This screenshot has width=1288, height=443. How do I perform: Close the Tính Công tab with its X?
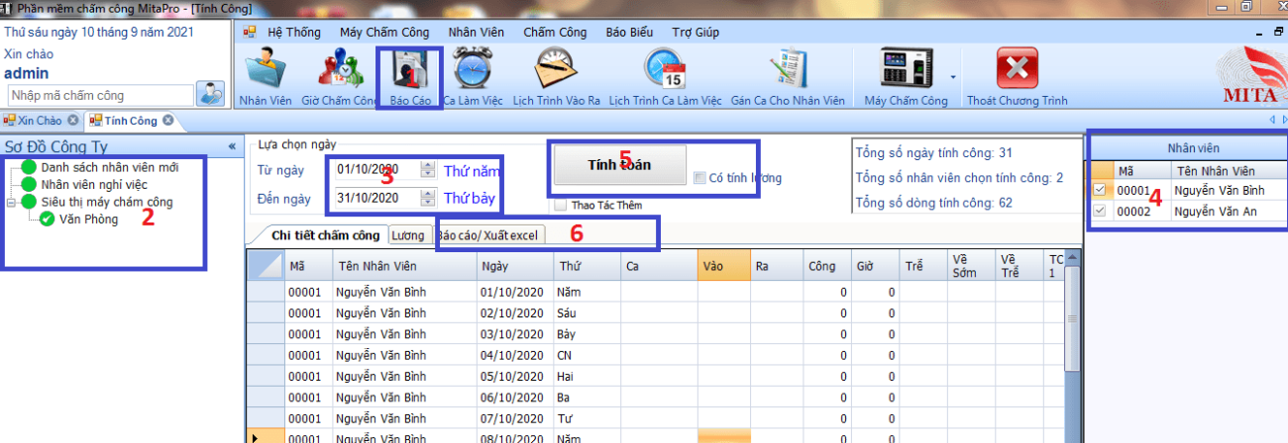pyautogui.click(x=167, y=121)
